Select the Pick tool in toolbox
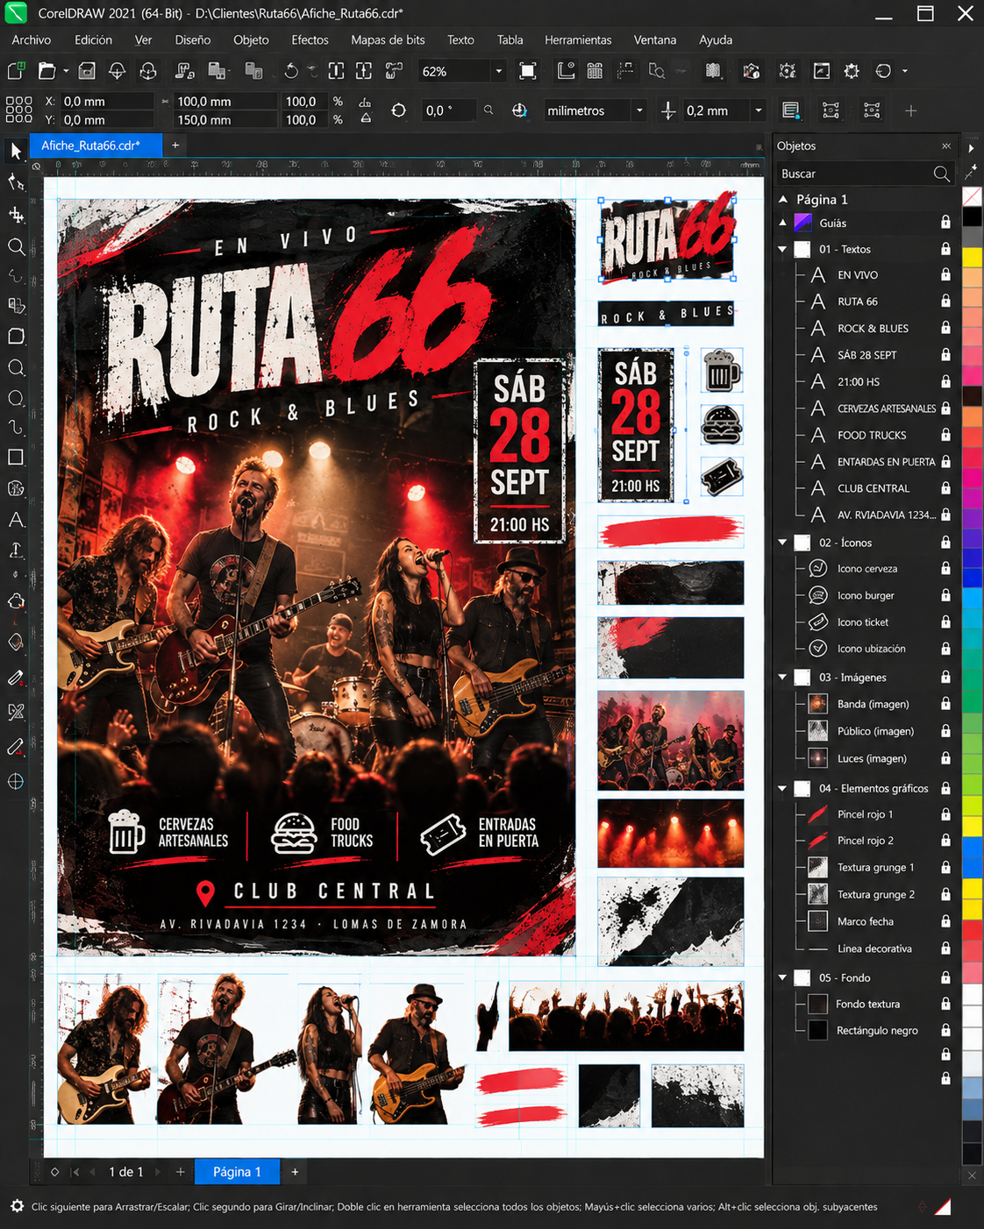The height and width of the screenshot is (1229, 984). coord(16,151)
